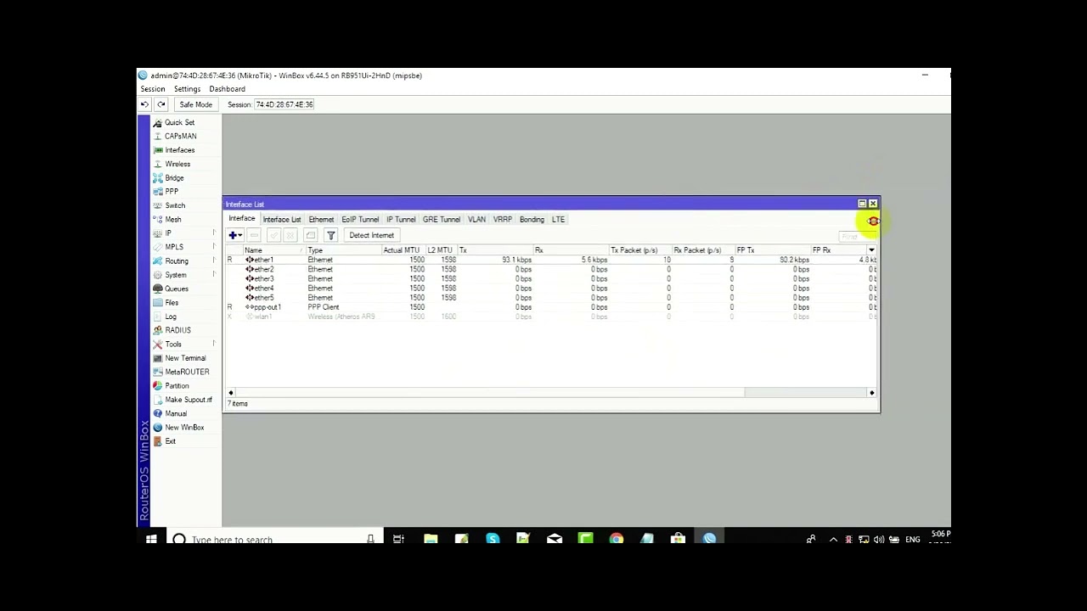Switch to the Bonding tab
This screenshot has width=1087, height=611.
point(532,219)
